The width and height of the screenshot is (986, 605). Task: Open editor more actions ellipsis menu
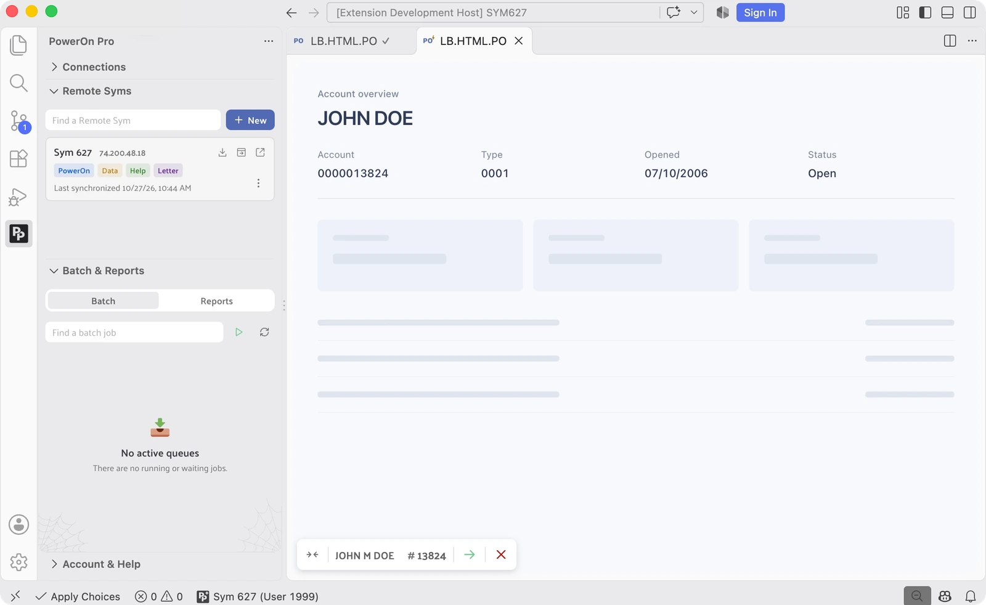(x=972, y=41)
